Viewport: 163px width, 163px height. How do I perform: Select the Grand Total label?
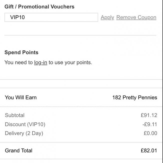19,151
